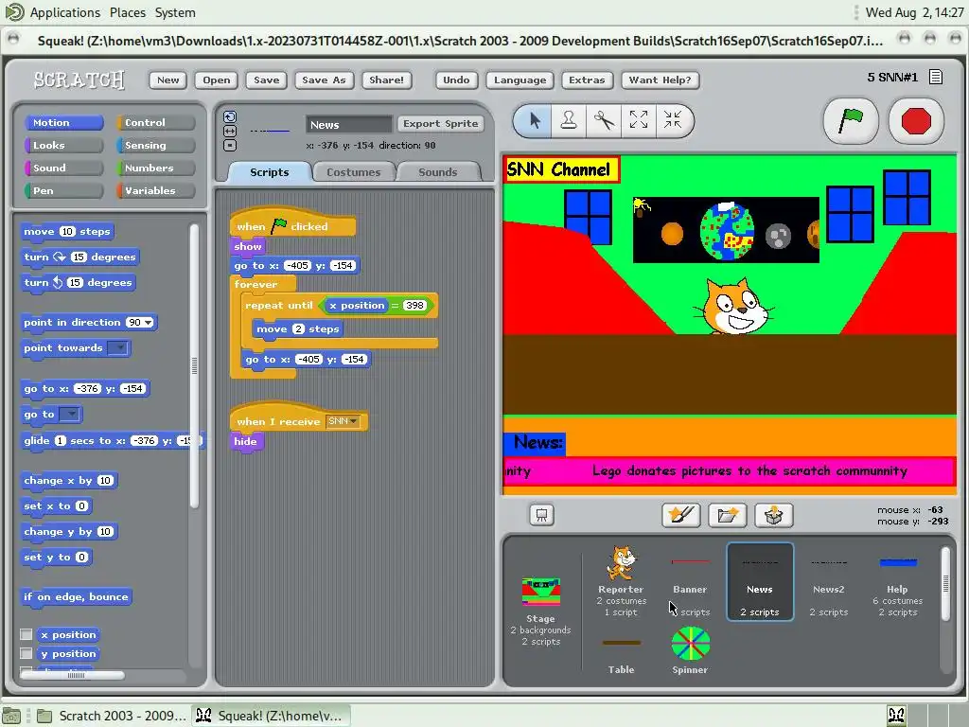Click the Save As button
Screen dimensions: 969x727
pos(324,80)
